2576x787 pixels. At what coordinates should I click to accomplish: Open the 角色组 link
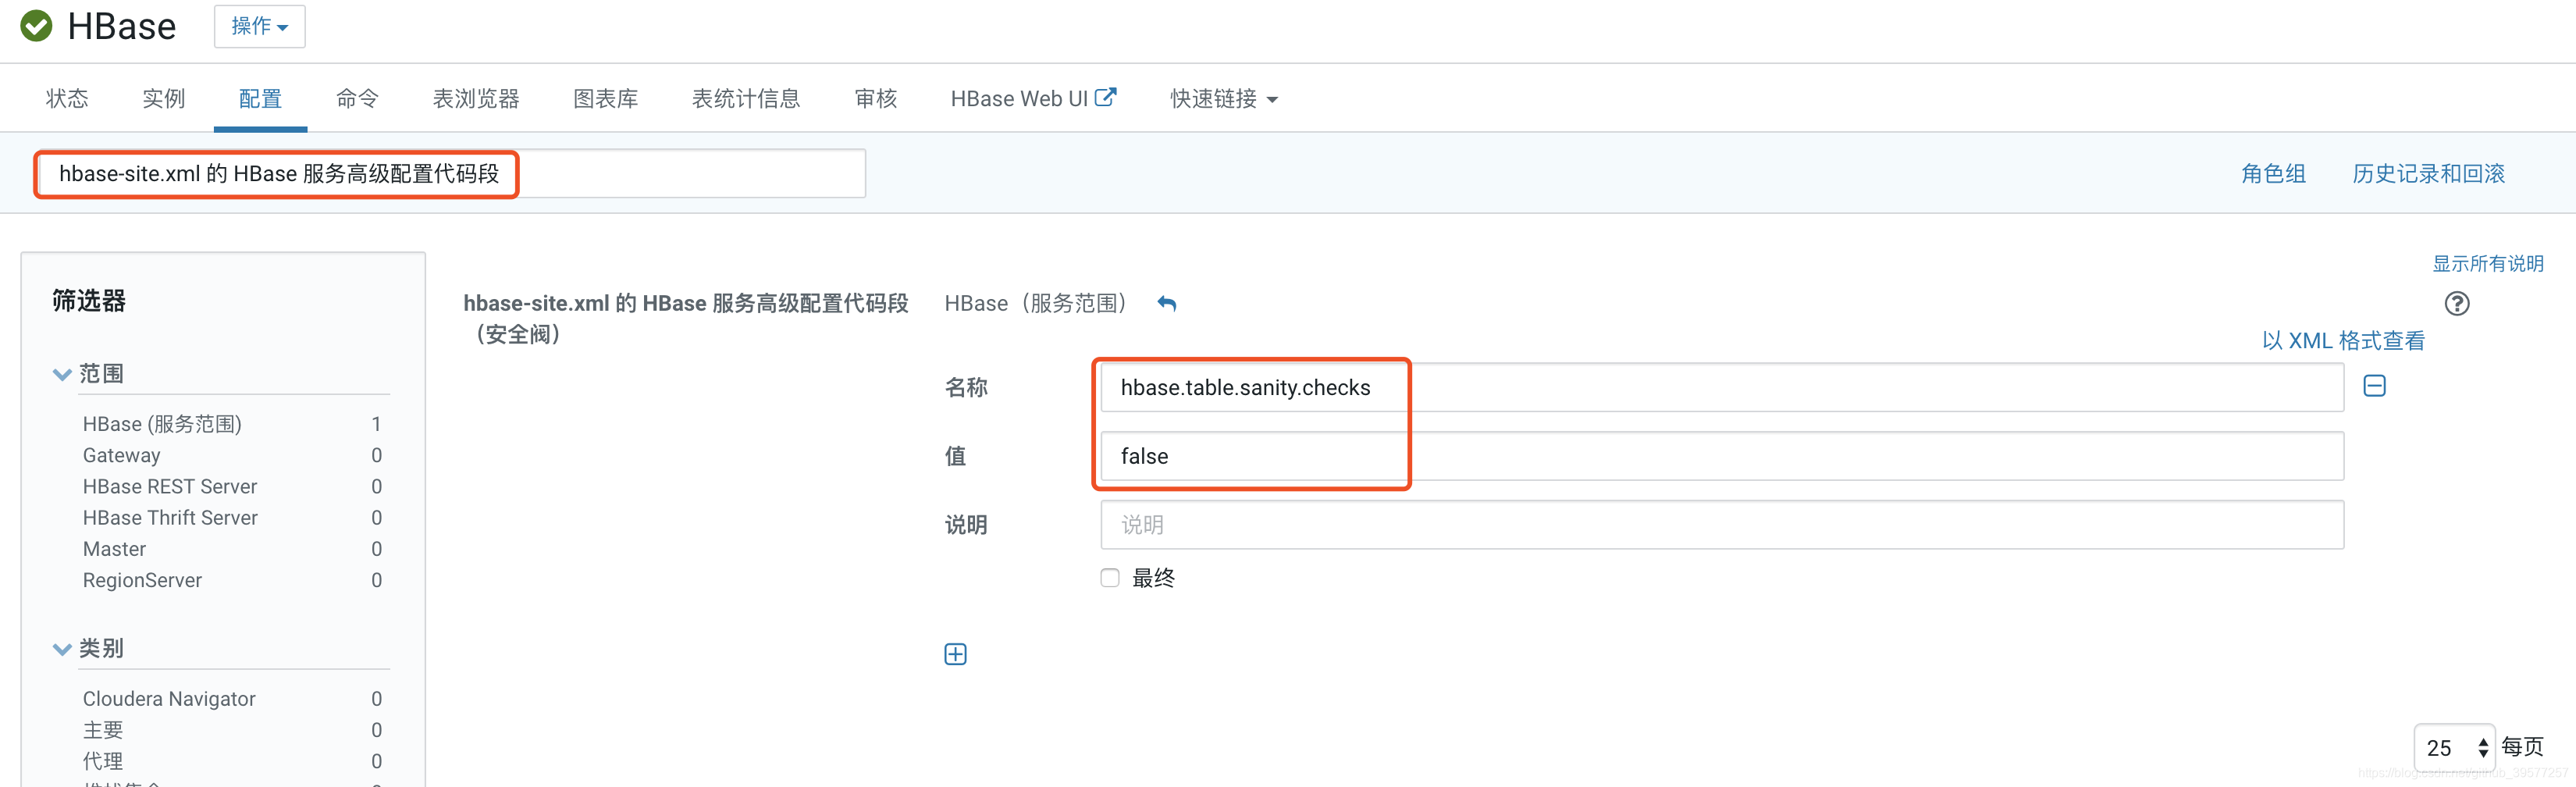2273,173
